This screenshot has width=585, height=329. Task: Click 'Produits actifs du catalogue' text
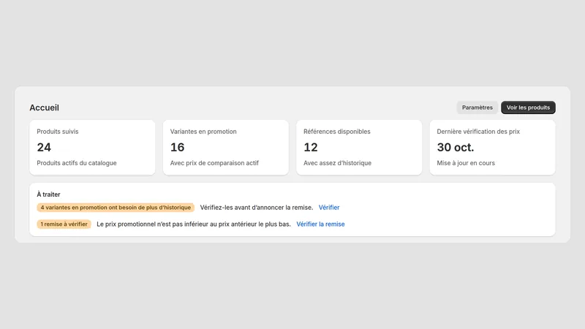click(x=77, y=163)
